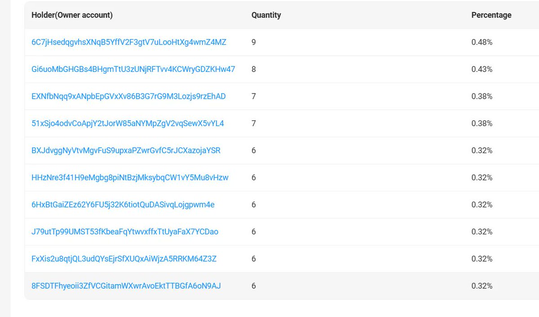Click the Percentage column header
This screenshot has width=539, height=317.
[491, 15]
